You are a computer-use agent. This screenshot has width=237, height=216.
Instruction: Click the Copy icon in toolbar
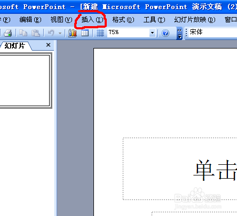tap(23, 33)
